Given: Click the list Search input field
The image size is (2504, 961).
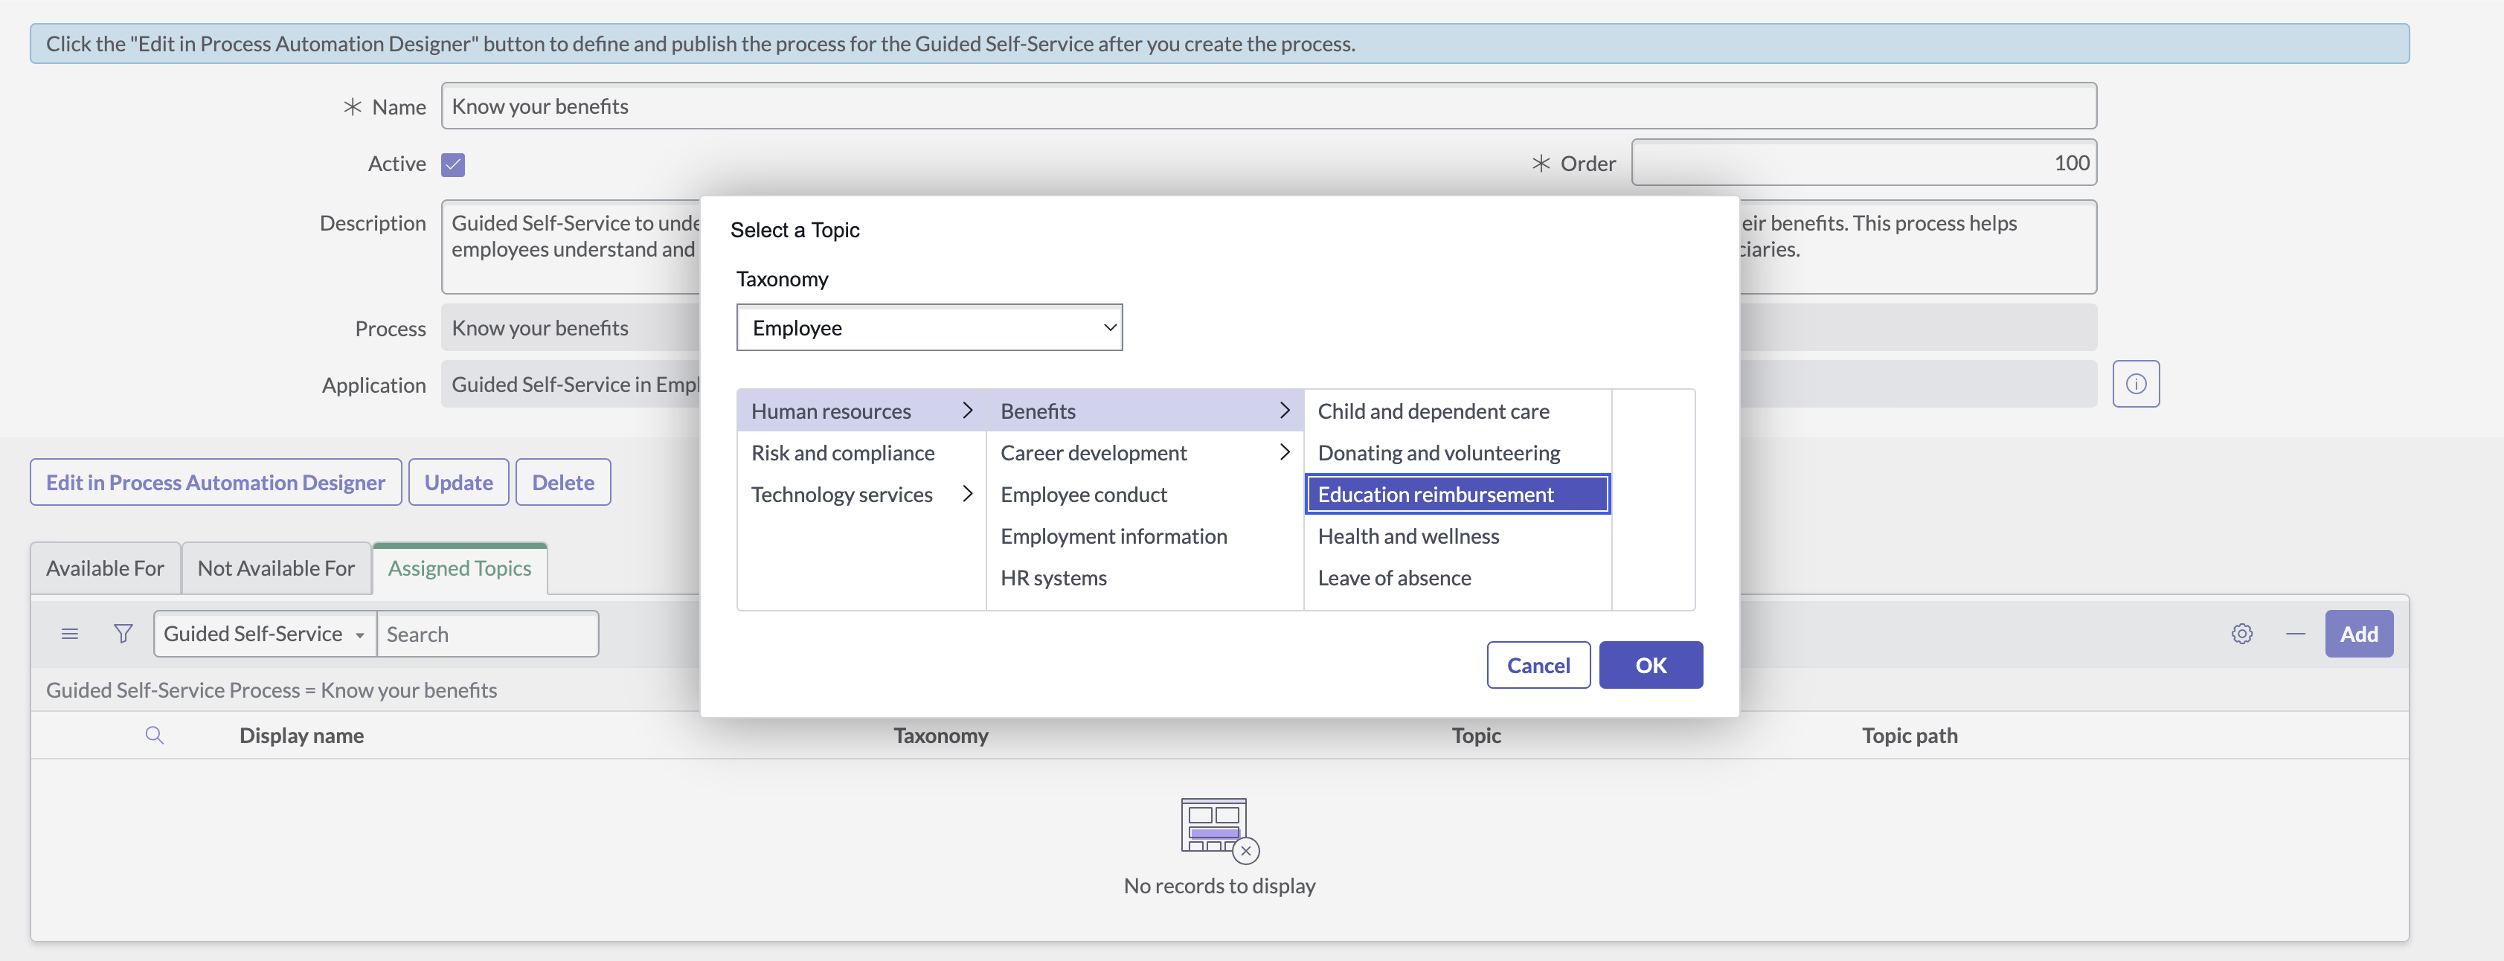Looking at the screenshot, I should tap(487, 634).
